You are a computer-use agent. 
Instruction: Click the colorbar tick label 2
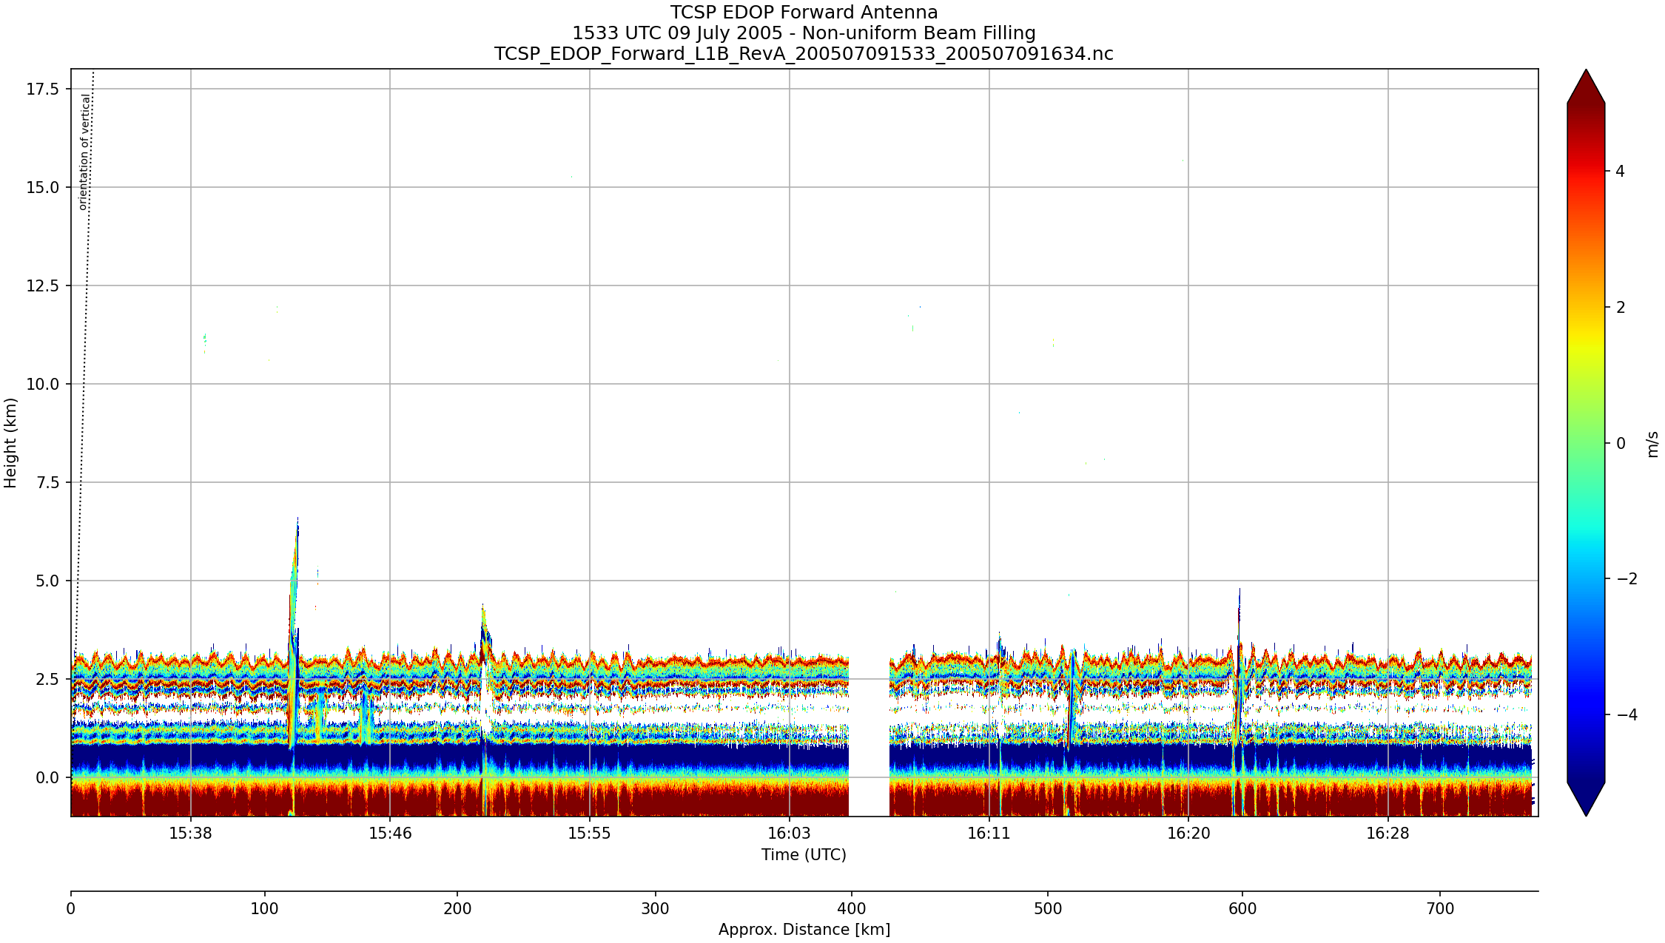[1621, 308]
